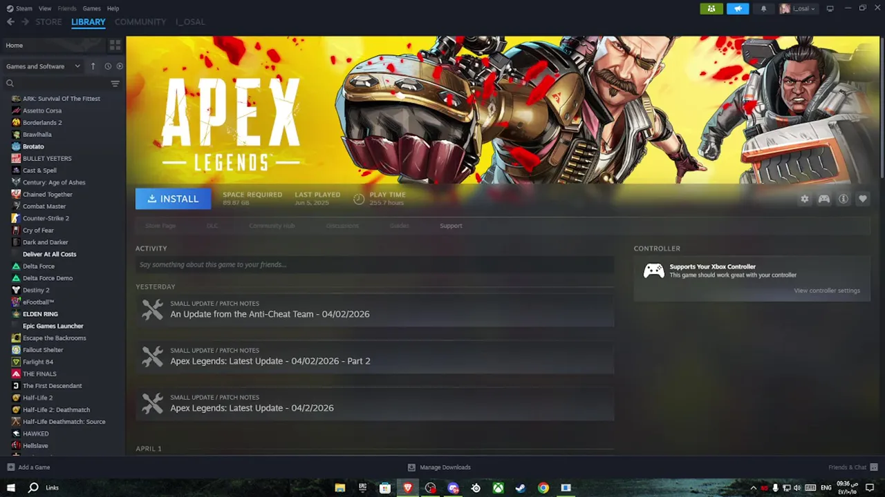This screenshot has width=885, height=497.
Task: Open the Microsoft Store taskbar icon
Action: coord(385,487)
